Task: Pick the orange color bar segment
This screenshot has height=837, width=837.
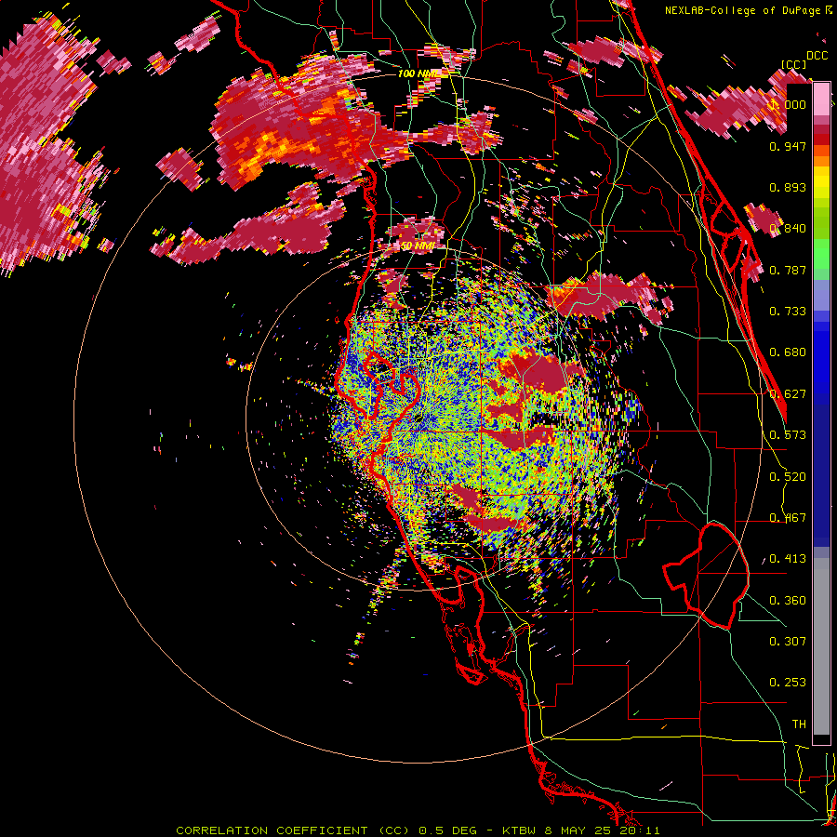Action: tap(821, 161)
